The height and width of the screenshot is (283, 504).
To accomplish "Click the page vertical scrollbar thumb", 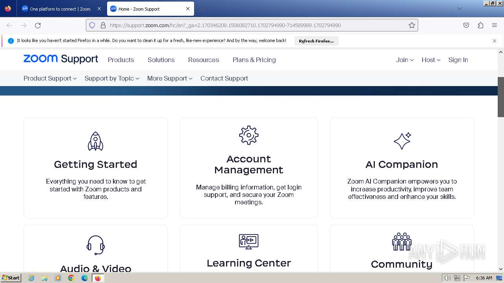I will pos(501,97).
